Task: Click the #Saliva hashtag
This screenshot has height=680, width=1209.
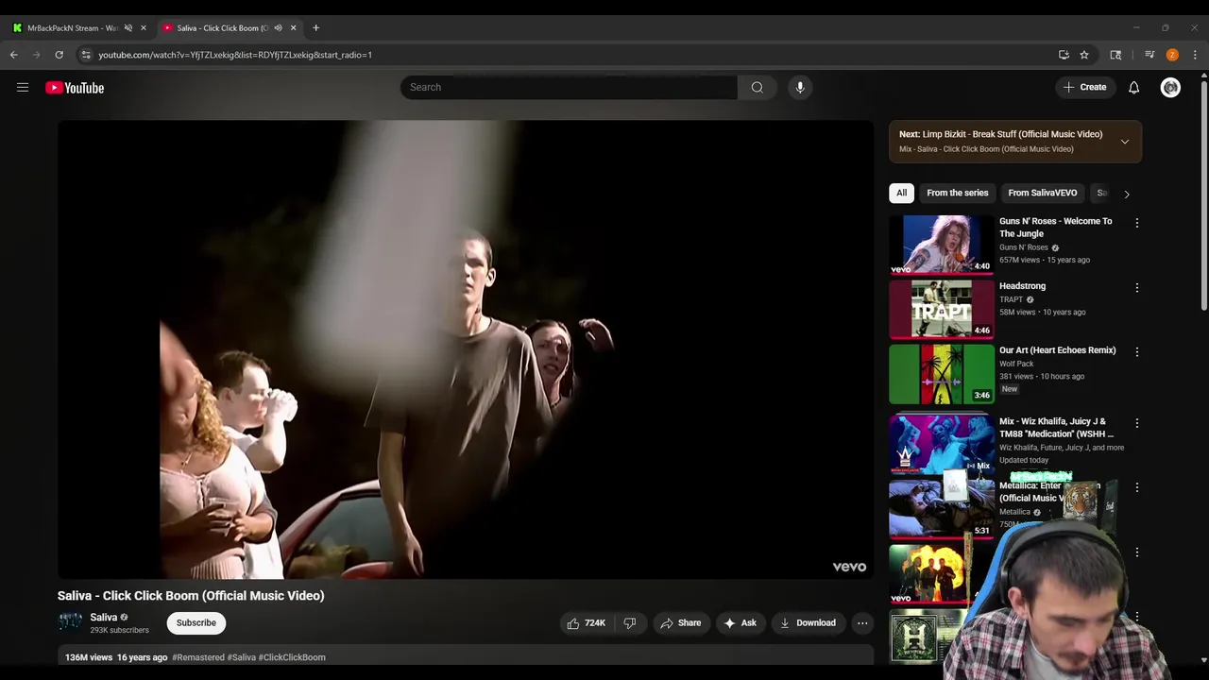Action: coord(241,657)
